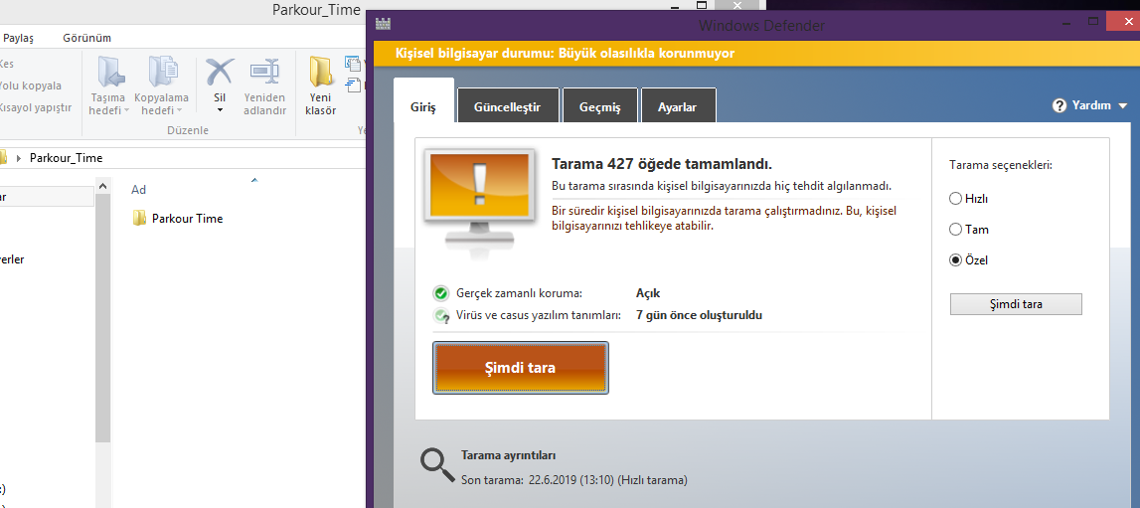
Task: Click the Kopyalama hedefi icon in Explorer
Action: [x=164, y=72]
